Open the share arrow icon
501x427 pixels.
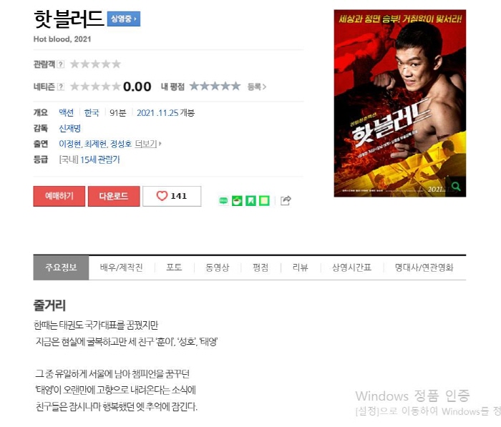[286, 200]
